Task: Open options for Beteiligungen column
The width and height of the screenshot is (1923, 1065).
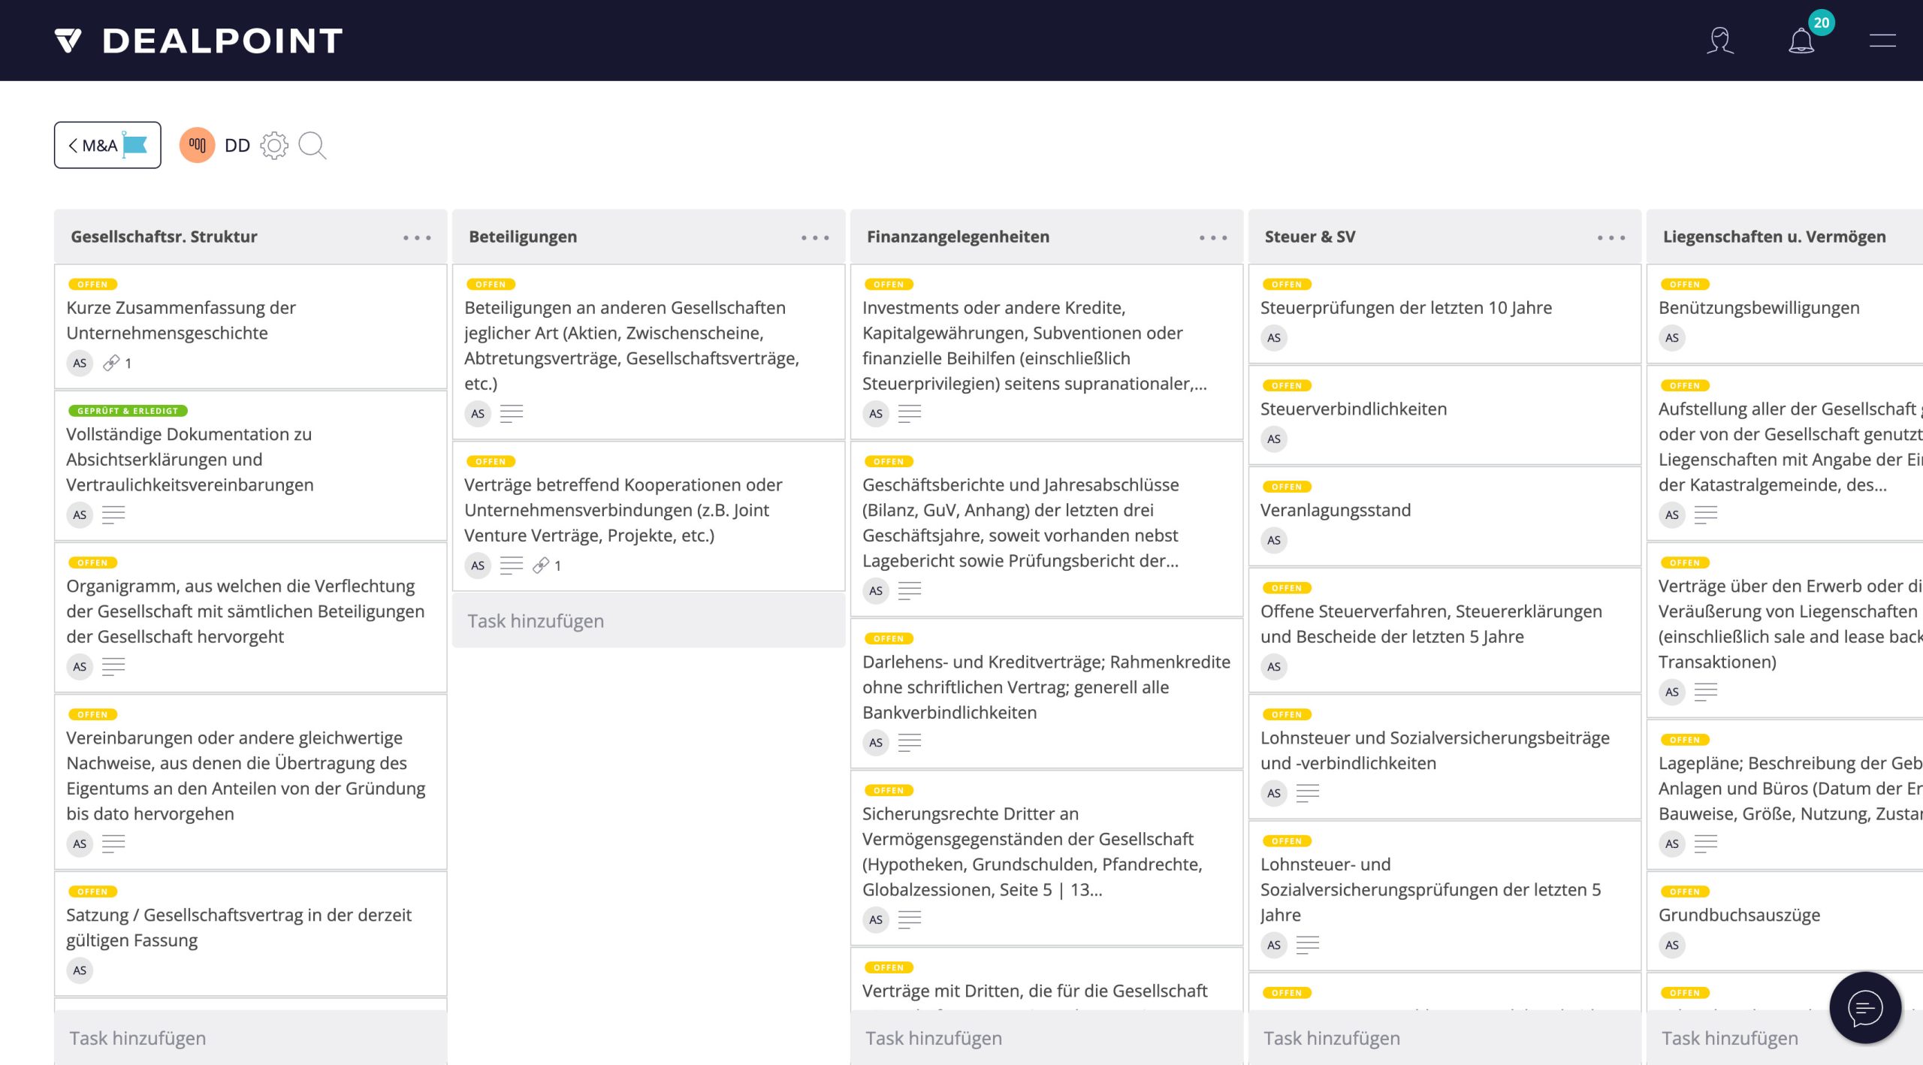Action: (815, 238)
